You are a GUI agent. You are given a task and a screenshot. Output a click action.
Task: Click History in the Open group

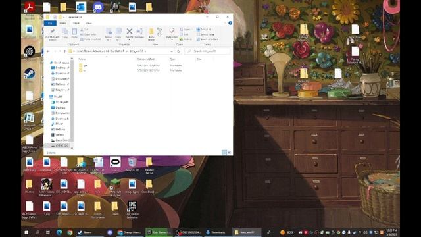(x=186, y=39)
